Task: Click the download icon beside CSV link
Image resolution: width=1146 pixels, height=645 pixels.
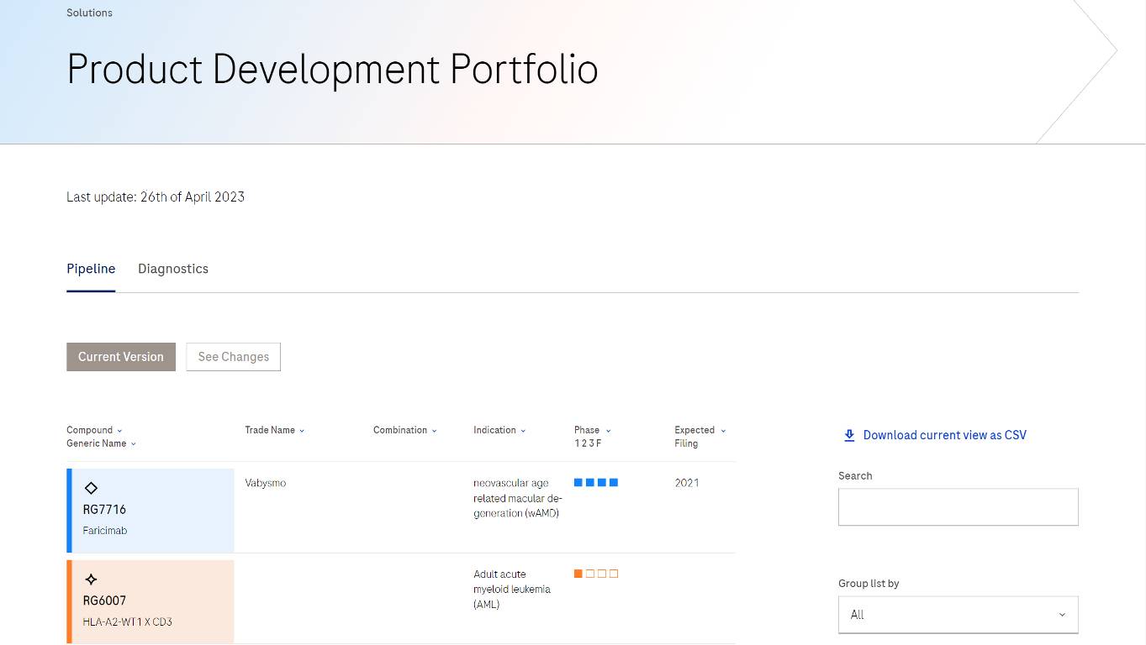Action: [x=849, y=435]
